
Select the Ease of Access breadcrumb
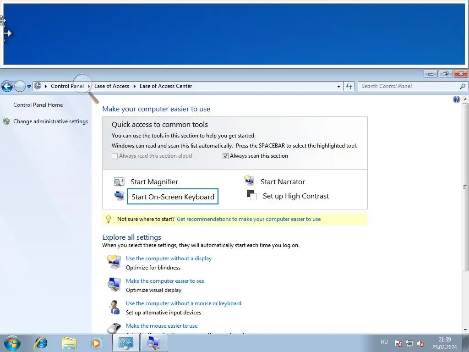click(112, 86)
